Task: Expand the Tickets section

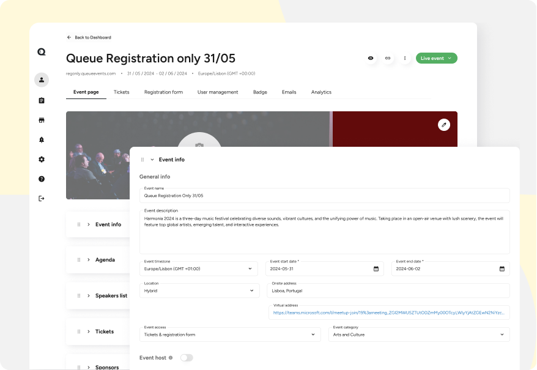Action: (88, 331)
